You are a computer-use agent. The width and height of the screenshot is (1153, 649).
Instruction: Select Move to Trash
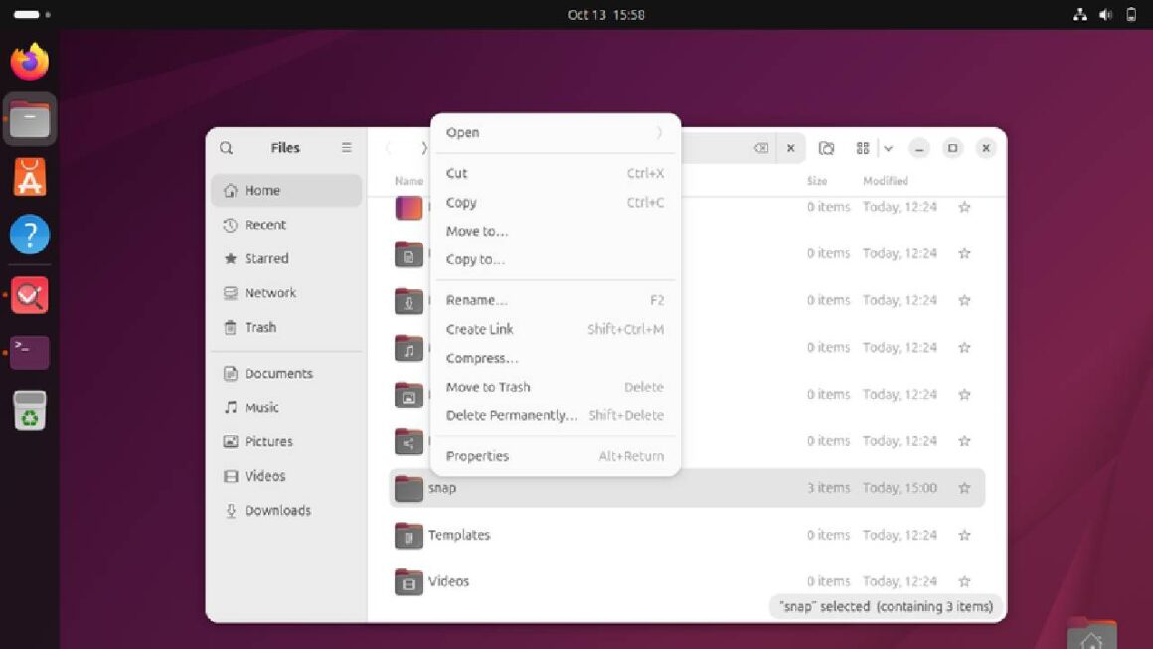(556, 387)
